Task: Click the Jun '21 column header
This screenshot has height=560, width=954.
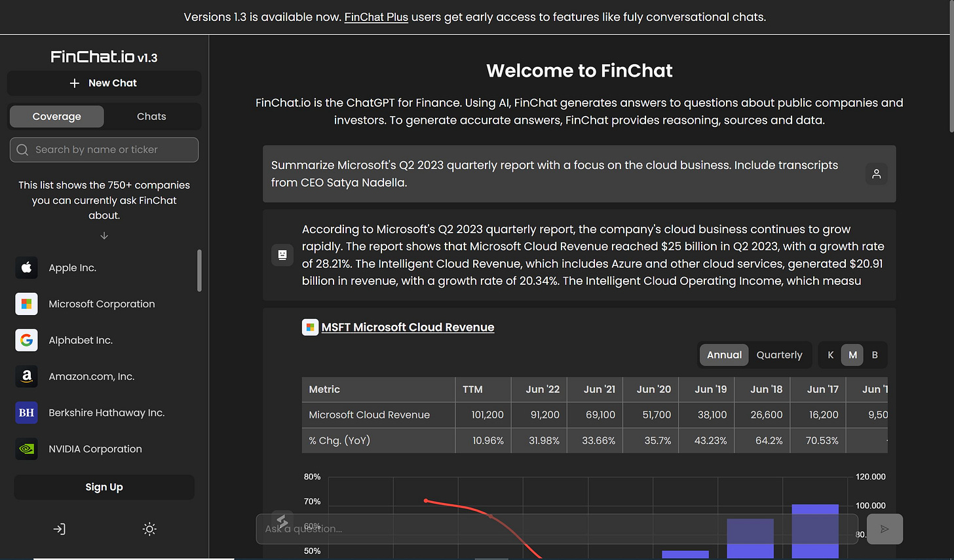Action: 595,389
